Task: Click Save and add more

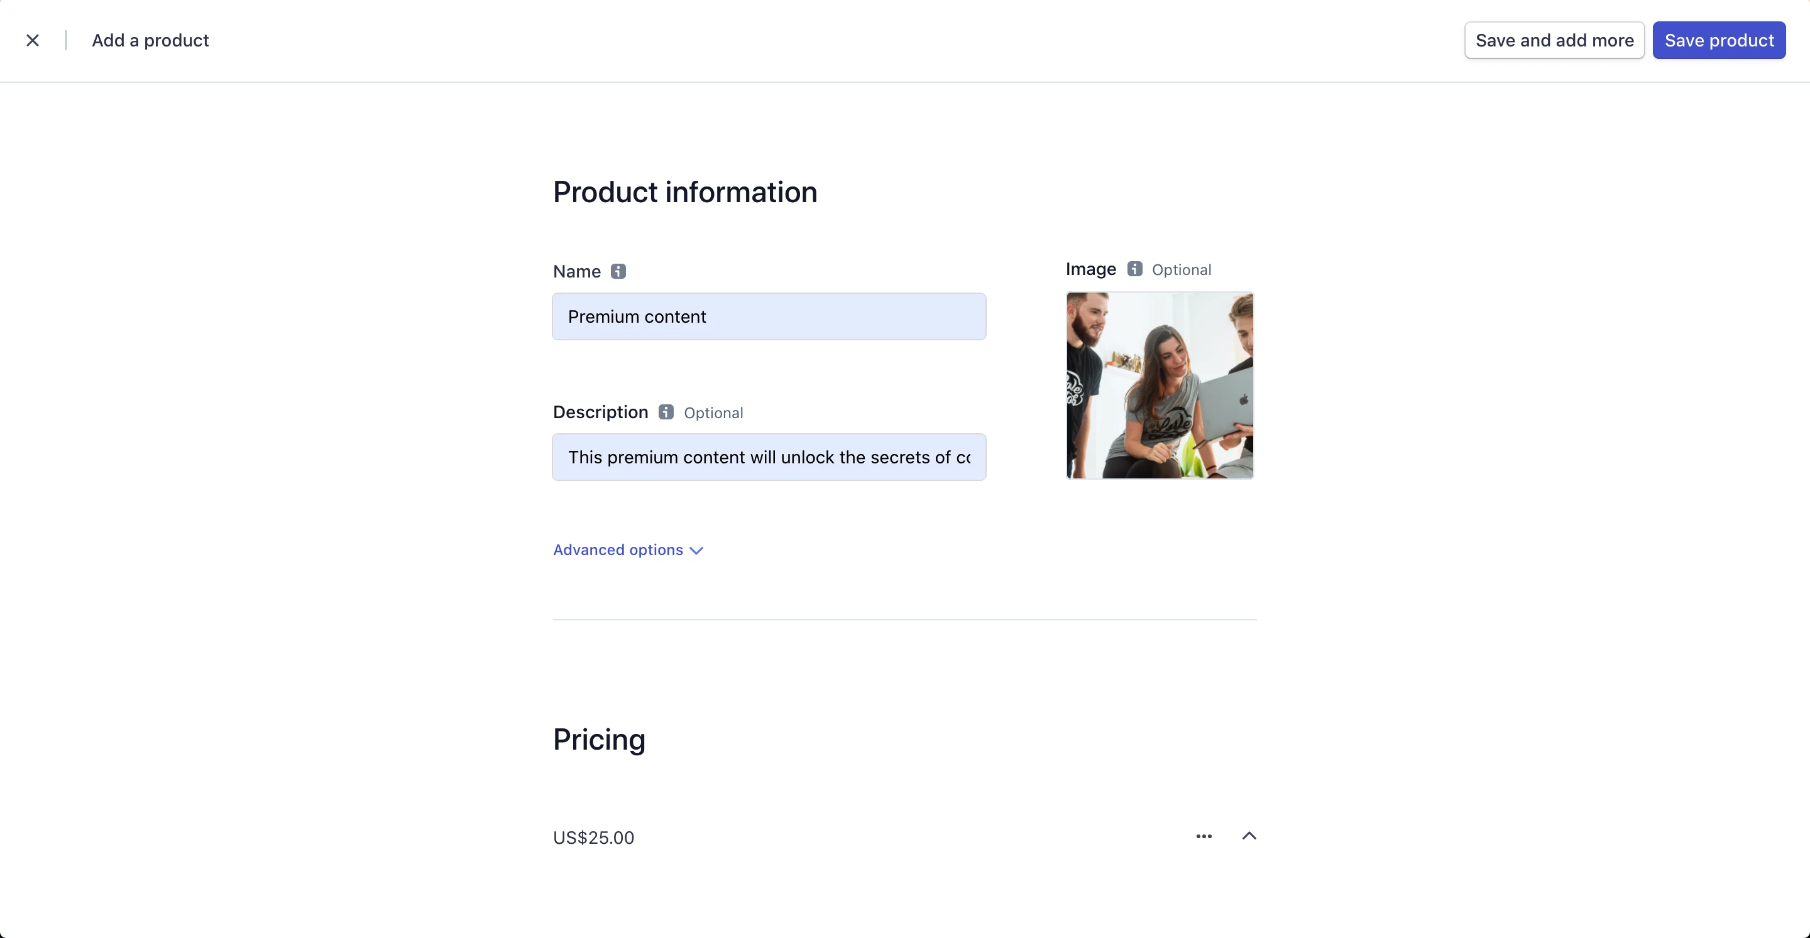Action: [1554, 41]
